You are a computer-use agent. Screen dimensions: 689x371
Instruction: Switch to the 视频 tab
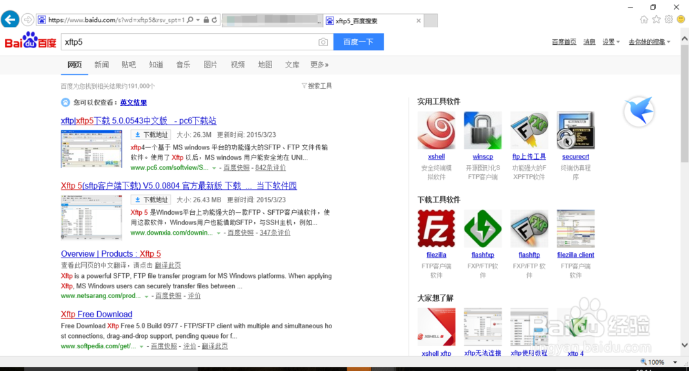point(238,65)
